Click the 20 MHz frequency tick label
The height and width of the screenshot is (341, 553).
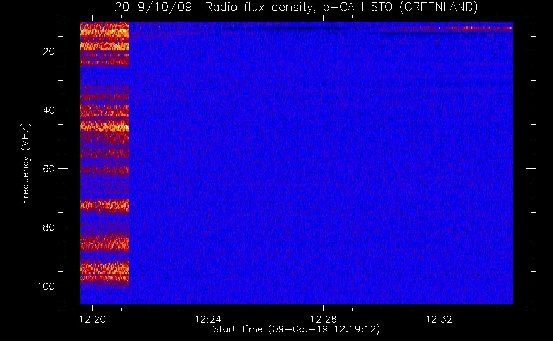(x=49, y=51)
